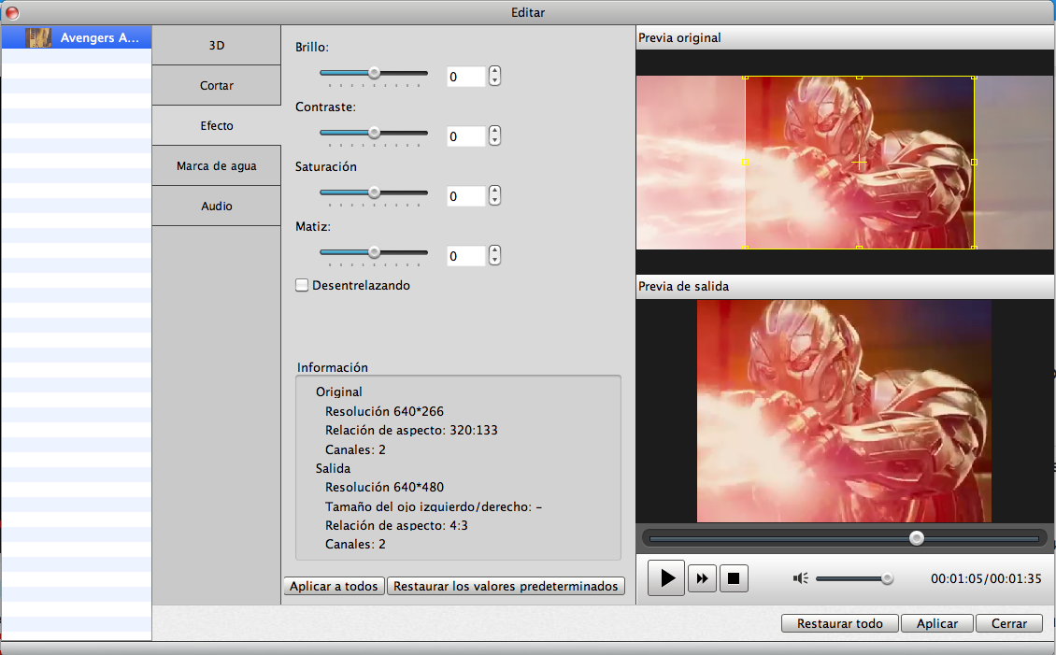Screen dimensions: 1056x655
Task: Click the Matiz value stepper arrows
Action: pyautogui.click(x=495, y=255)
